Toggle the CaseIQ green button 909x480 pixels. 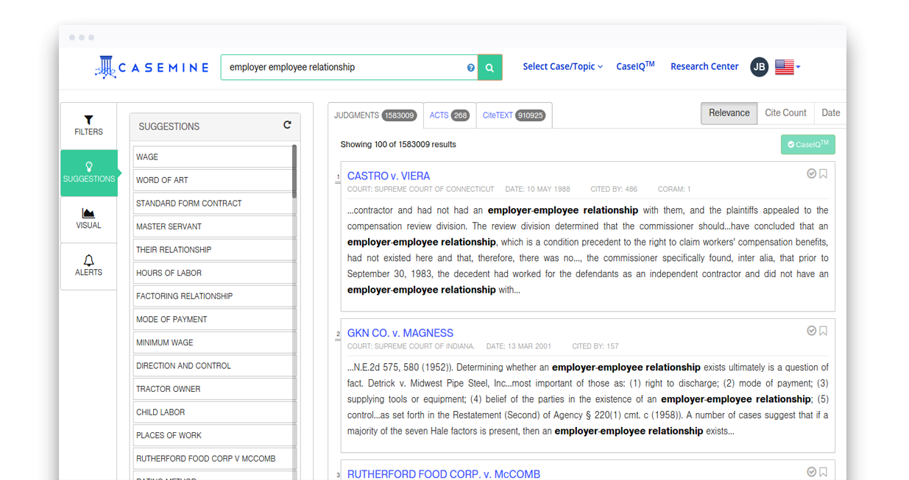click(807, 144)
